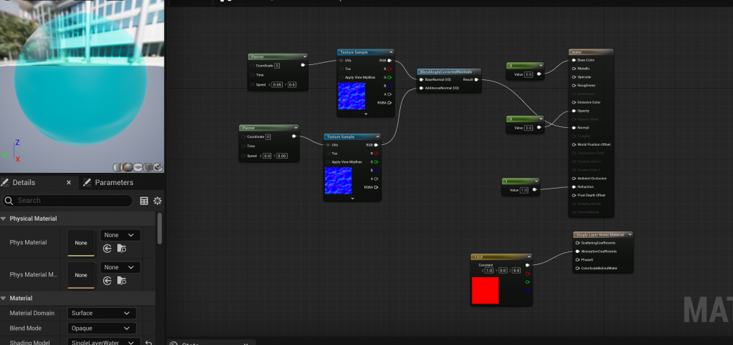The height and width of the screenshot is (345, 733).
Task: Select the cylinder preview mesh icon
Action: click(x=118, y=167)
